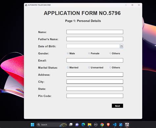Click inside the Date of Birth field
Image resolution: width=156 pixels, height=128 pixels.
pos(93,46)
